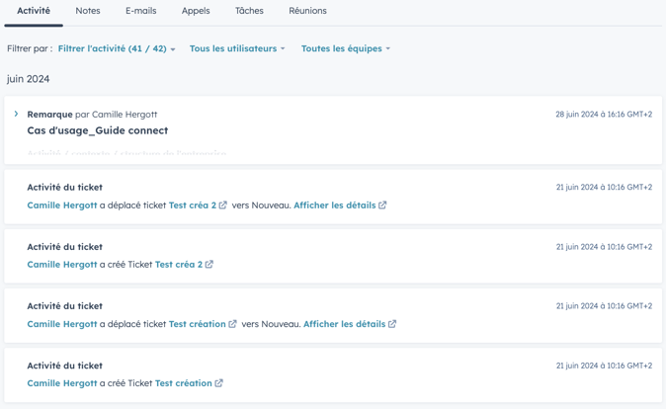Expand Toutes les équipes filter
Screen dimensions: 666x409
click(x=345, y=48)
